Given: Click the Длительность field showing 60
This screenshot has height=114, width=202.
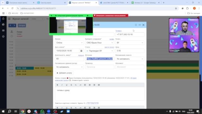Looking at the screenshot, I should pyautogui.click(x=69, y=59).
